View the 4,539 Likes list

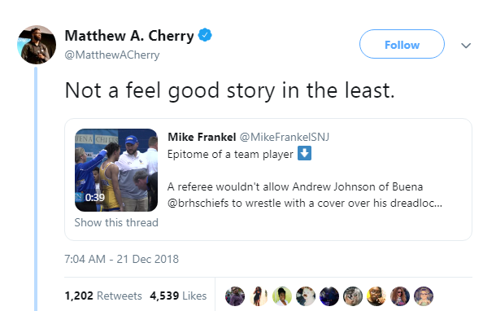click(178, 296)
